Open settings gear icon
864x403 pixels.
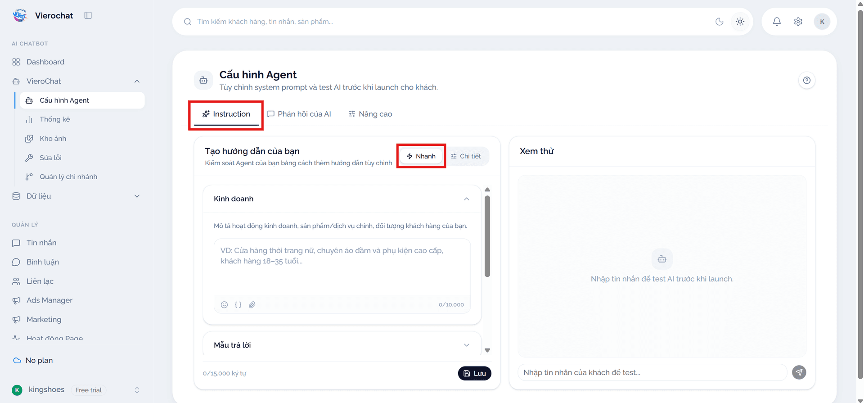(x=798, y=22)
